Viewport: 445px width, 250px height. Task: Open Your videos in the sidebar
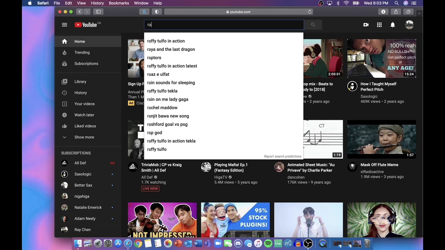[88, 104]
